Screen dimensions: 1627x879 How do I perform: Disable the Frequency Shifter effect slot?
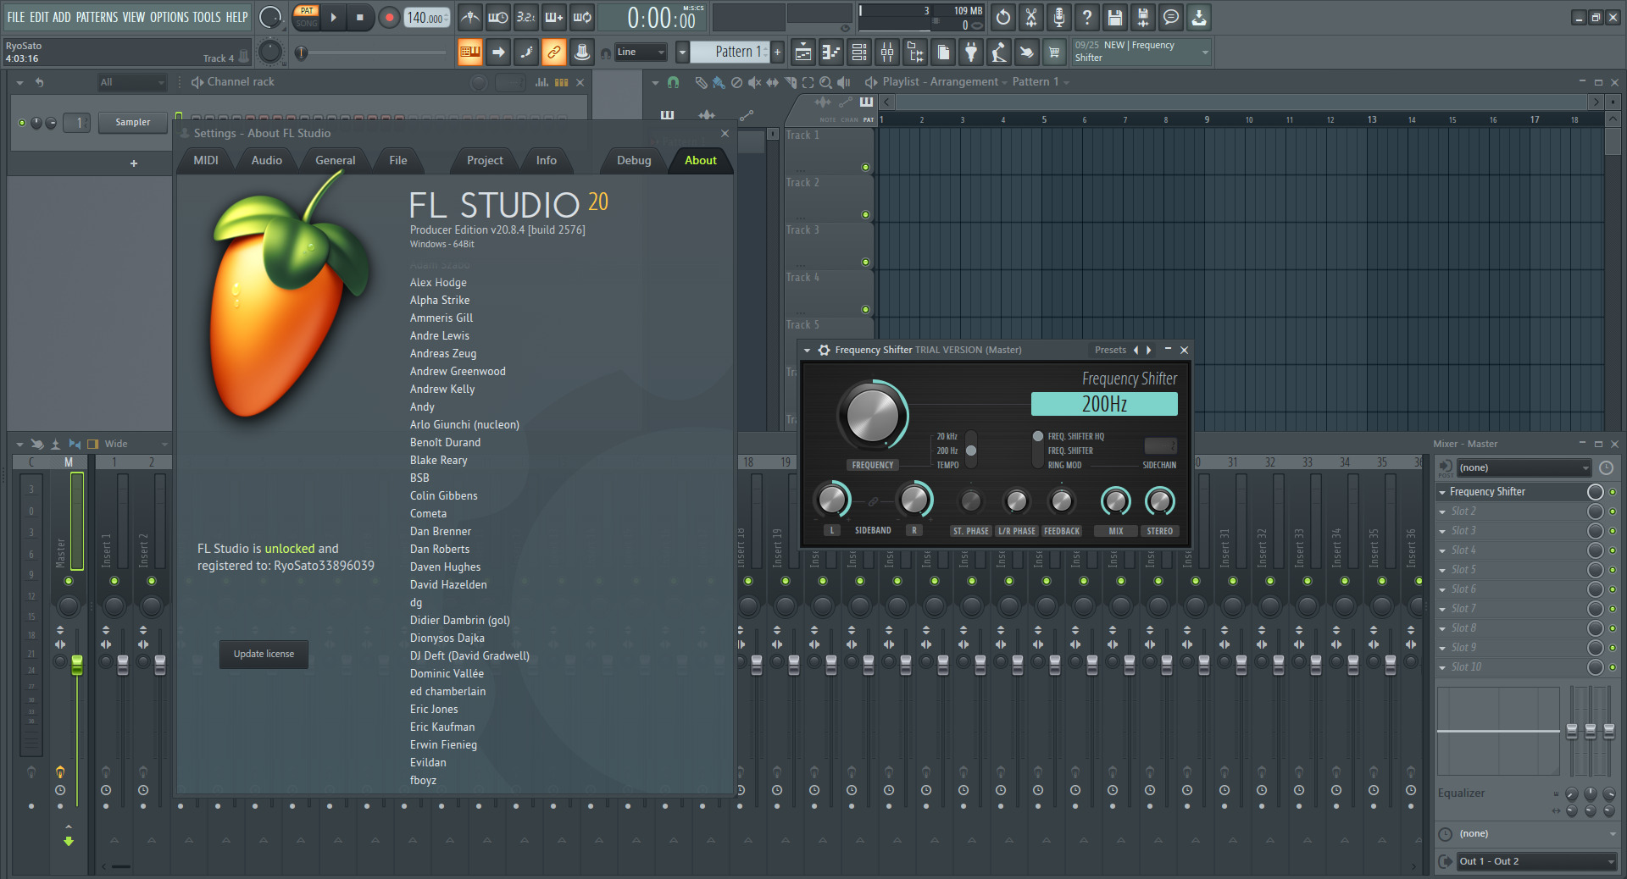[x=1613, y=492]
